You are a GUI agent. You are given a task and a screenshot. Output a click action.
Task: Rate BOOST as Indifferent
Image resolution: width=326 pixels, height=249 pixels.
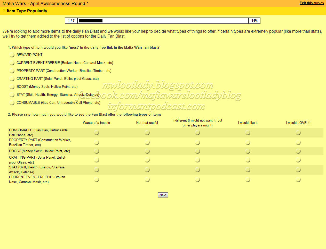point(197,151)
